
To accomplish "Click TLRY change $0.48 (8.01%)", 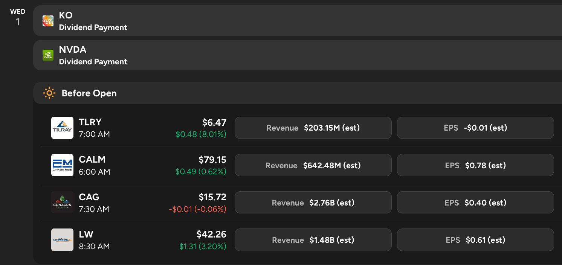I will (201, 134).
